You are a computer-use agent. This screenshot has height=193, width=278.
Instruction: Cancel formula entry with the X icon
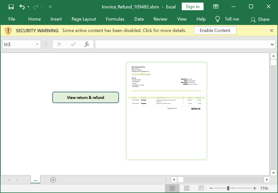pyautogui.click(x=59, y=44)
